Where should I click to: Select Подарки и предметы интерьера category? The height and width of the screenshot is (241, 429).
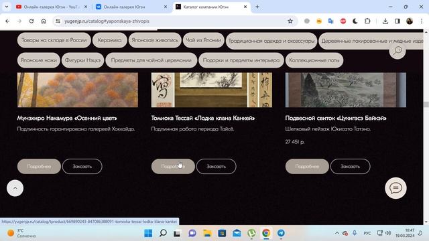[x=241, y=60]
